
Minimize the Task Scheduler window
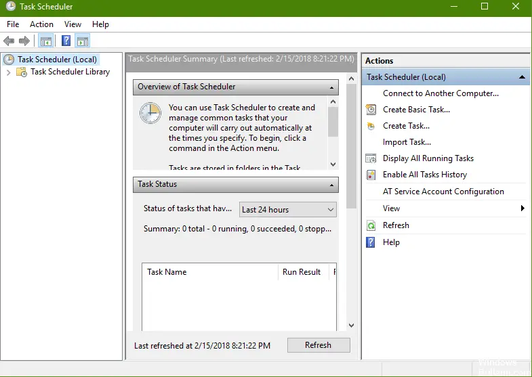(x=453, y=7)
